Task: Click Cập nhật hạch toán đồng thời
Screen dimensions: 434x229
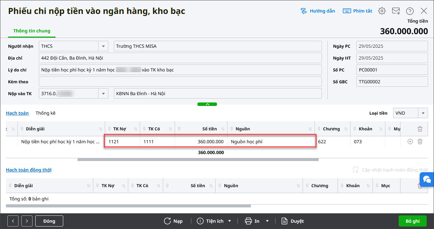Action: 390,170
